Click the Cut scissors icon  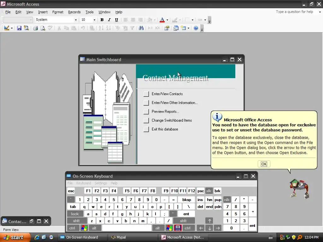tap(59, 28)
